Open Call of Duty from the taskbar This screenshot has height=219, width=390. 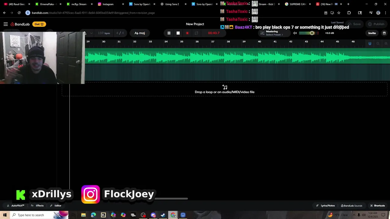point(133,215)
